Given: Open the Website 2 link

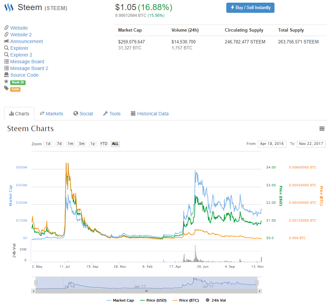Looking at the screenshot, I should tap(21, 35).
